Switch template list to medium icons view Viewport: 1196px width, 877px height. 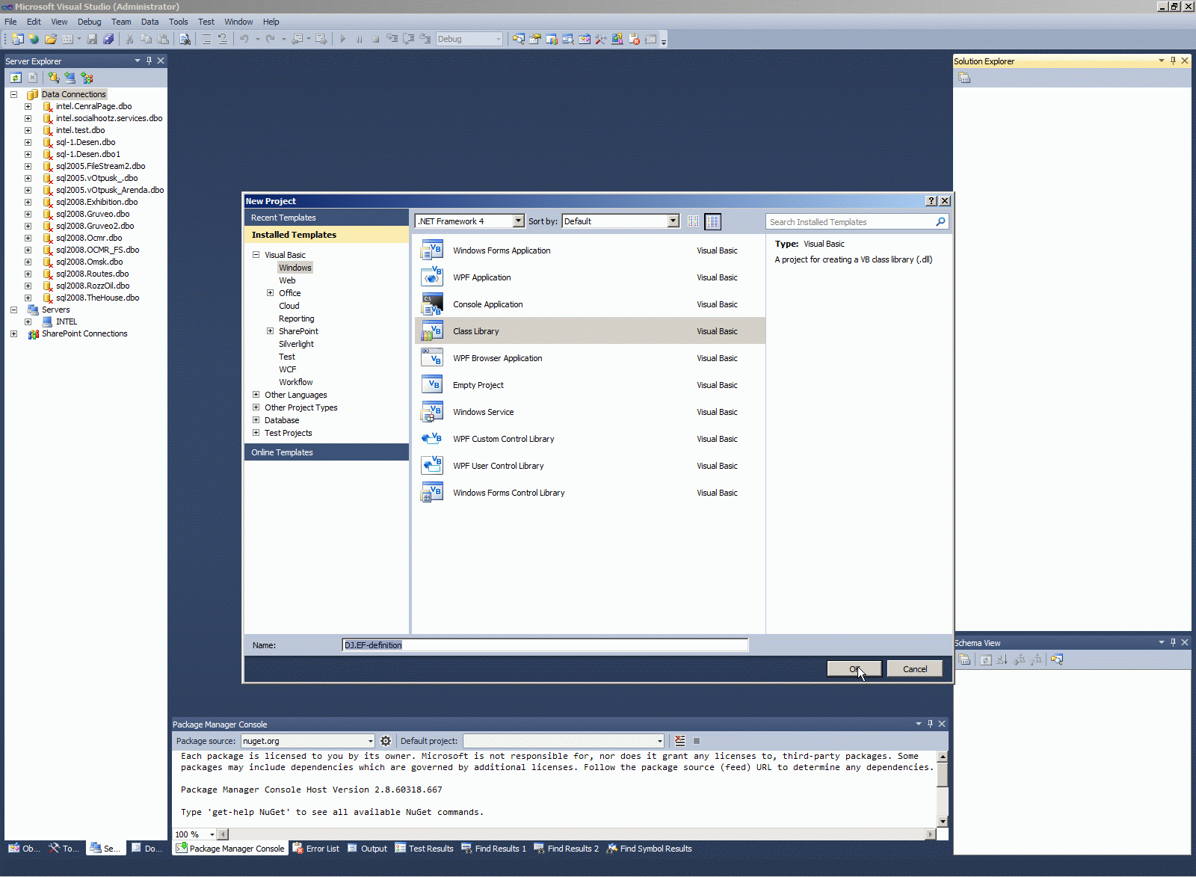[x=713, y=221]
